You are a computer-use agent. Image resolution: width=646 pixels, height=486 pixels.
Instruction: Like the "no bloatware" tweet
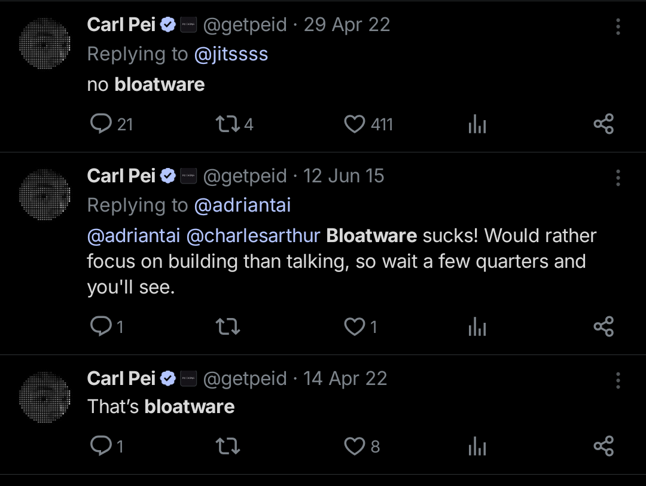[355, 124]
